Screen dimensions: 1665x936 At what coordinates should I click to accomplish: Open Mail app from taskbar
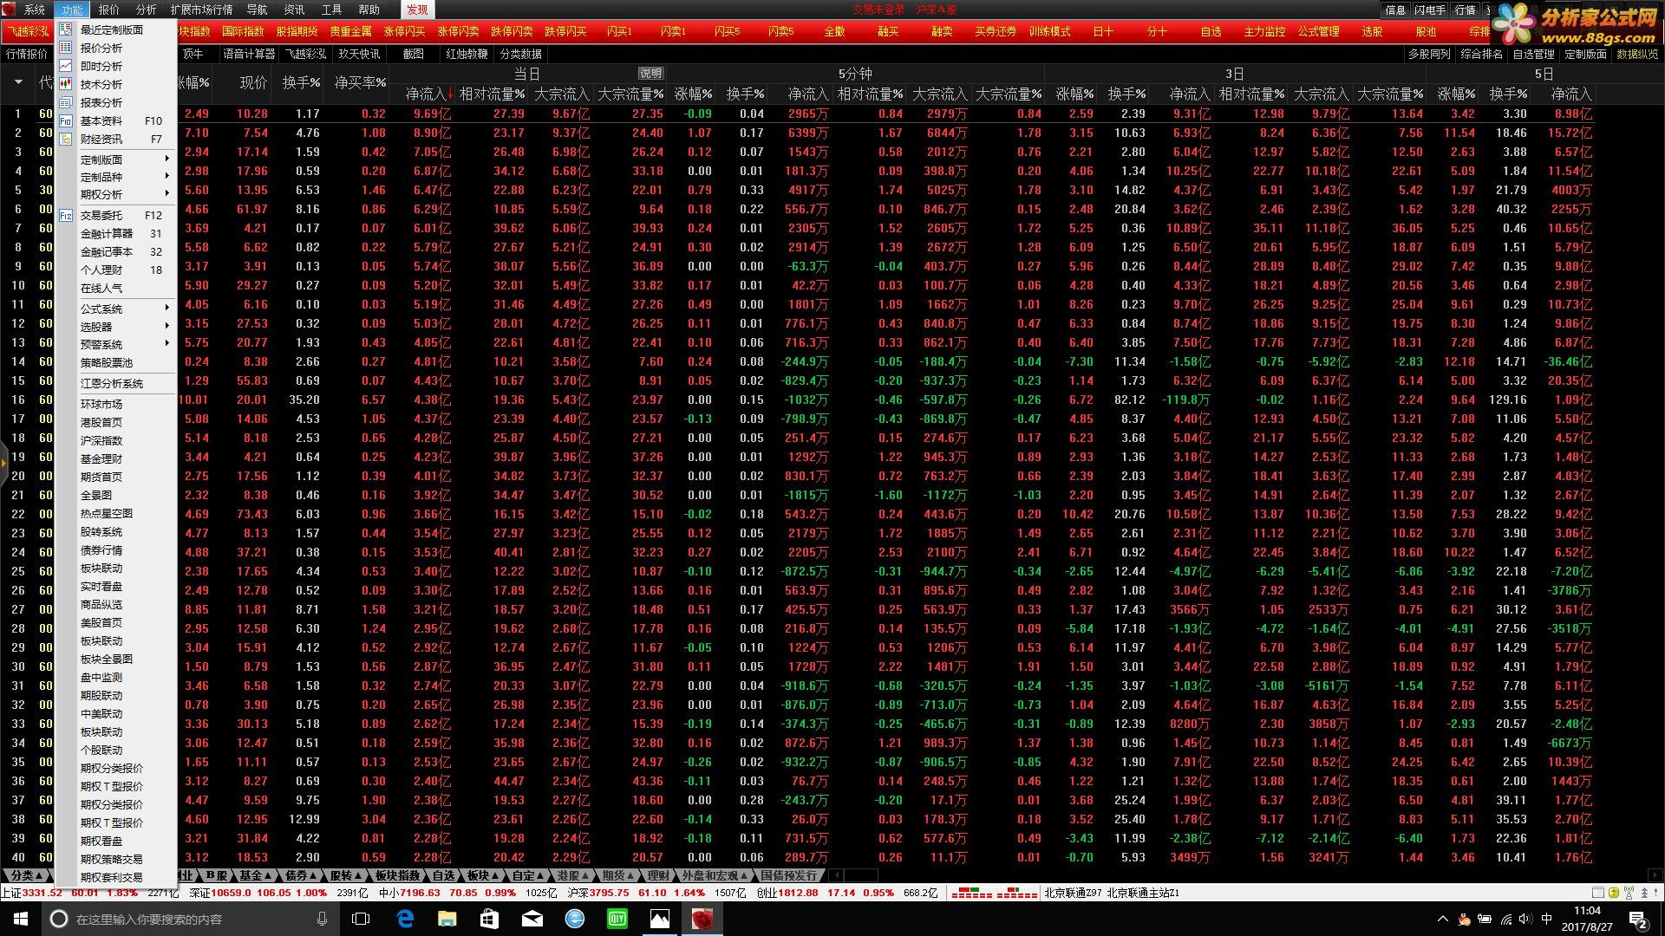[532, 919]
